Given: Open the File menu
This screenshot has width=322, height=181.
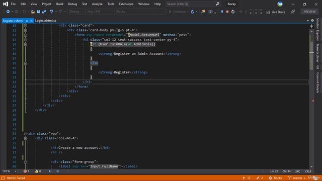Looking at the screenshot, I should tap(13, 4).
